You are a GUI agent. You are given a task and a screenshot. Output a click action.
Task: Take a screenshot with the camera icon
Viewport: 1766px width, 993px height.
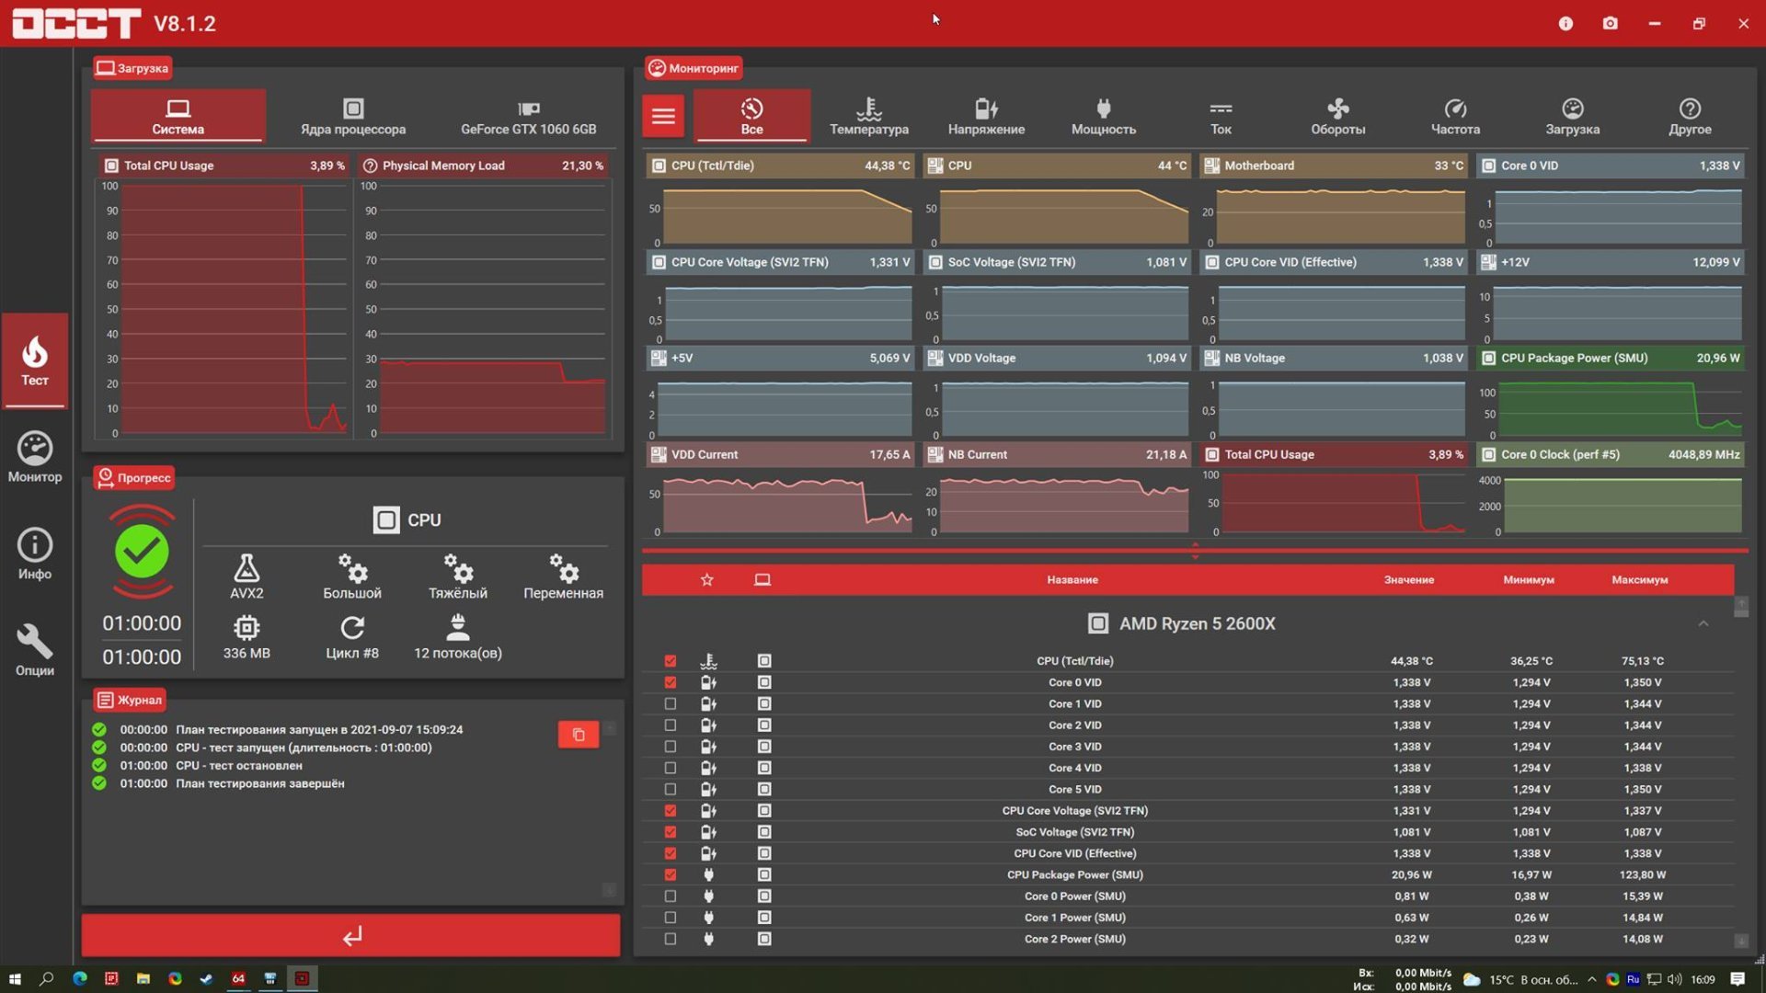[1610, 23]
